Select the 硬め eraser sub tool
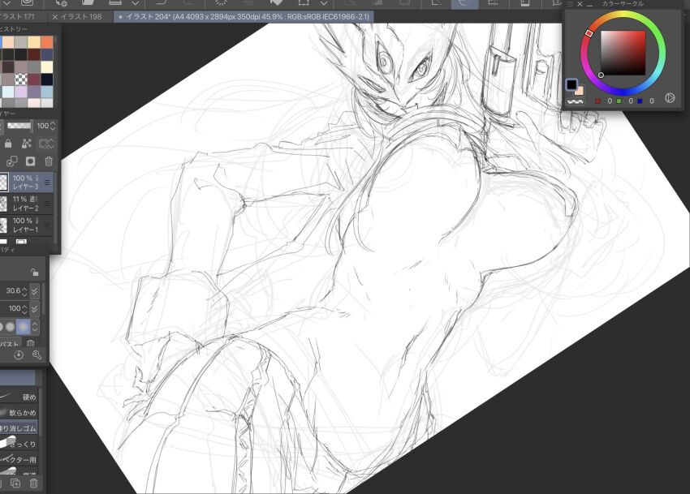The width and height of the screenshot is (690, 494). [19, 397]
